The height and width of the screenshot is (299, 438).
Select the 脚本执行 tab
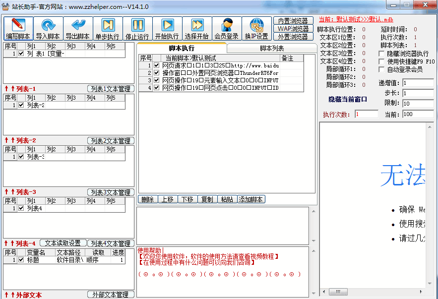click(182, 48)
